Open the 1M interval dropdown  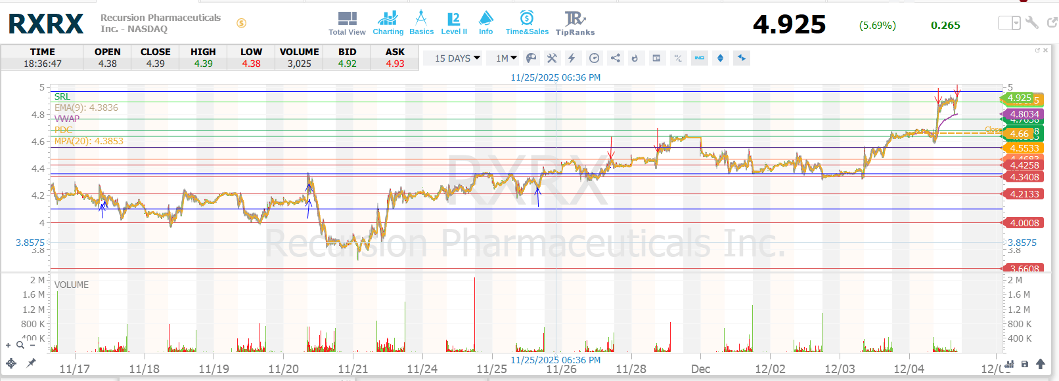pyautogui.click(x=506, y=58)
